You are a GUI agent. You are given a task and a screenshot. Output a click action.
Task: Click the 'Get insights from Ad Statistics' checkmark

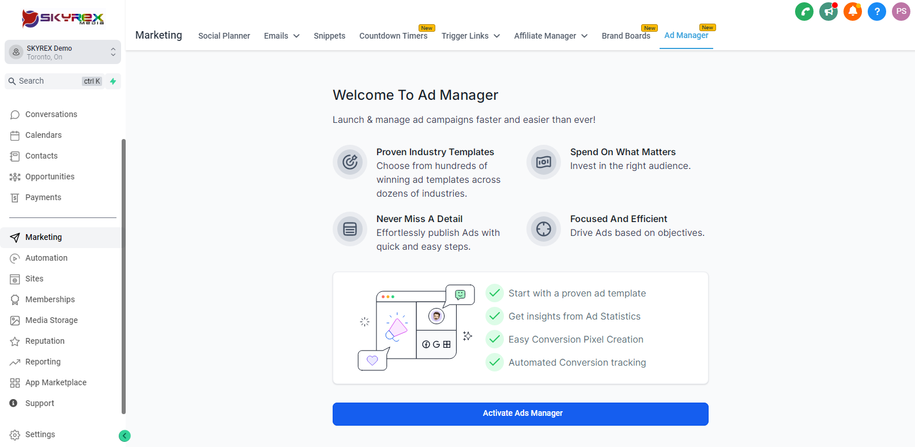(495, 316)
